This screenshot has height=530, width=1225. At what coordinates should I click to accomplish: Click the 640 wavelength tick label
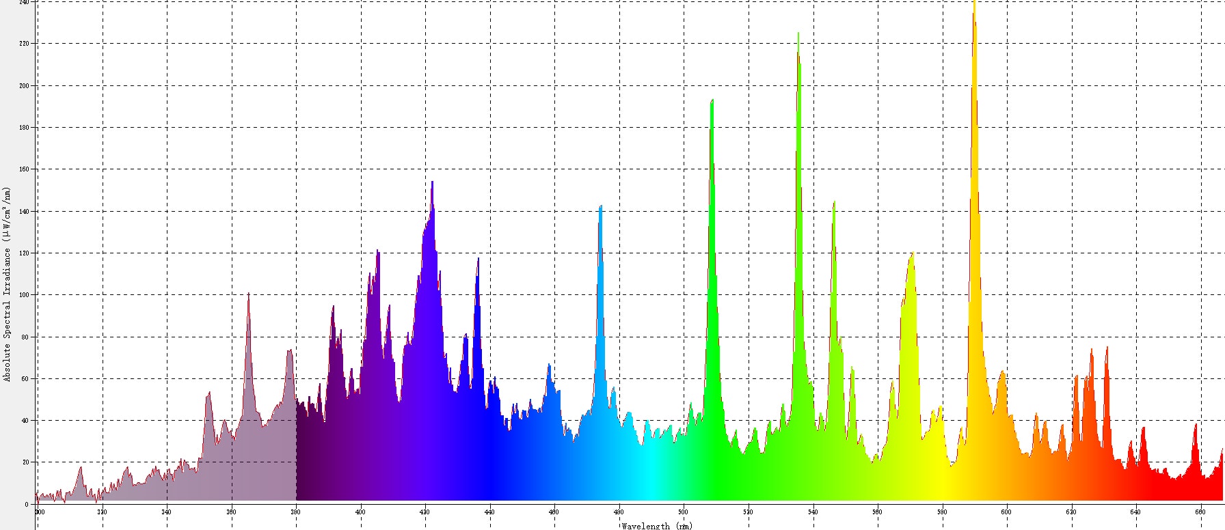(1135, 512)
